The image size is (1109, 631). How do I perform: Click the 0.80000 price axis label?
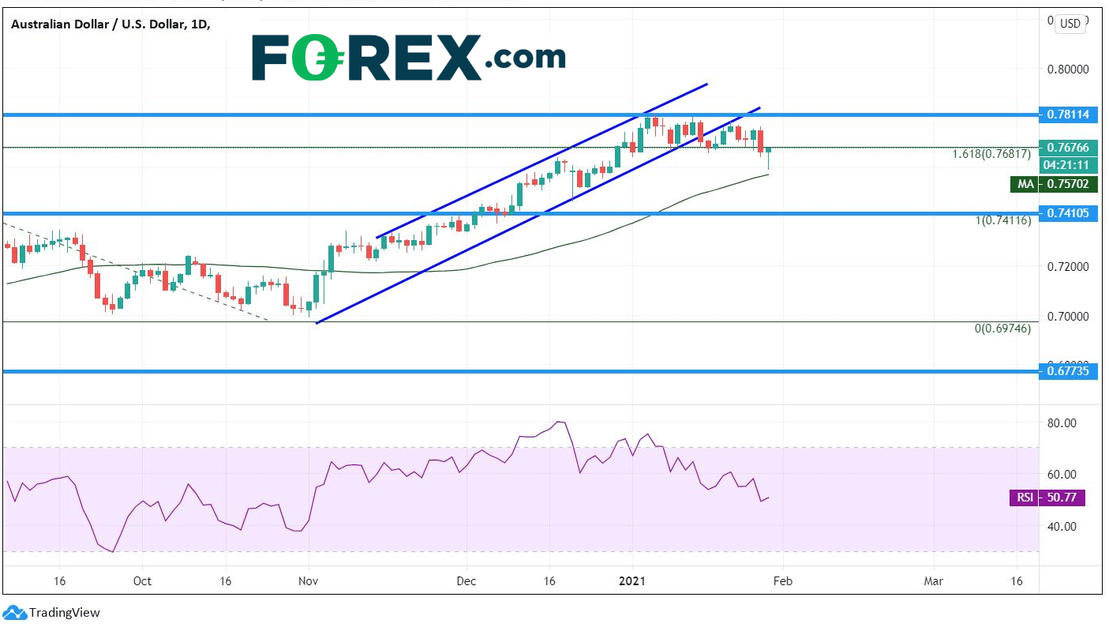[x=1066, y=69]
